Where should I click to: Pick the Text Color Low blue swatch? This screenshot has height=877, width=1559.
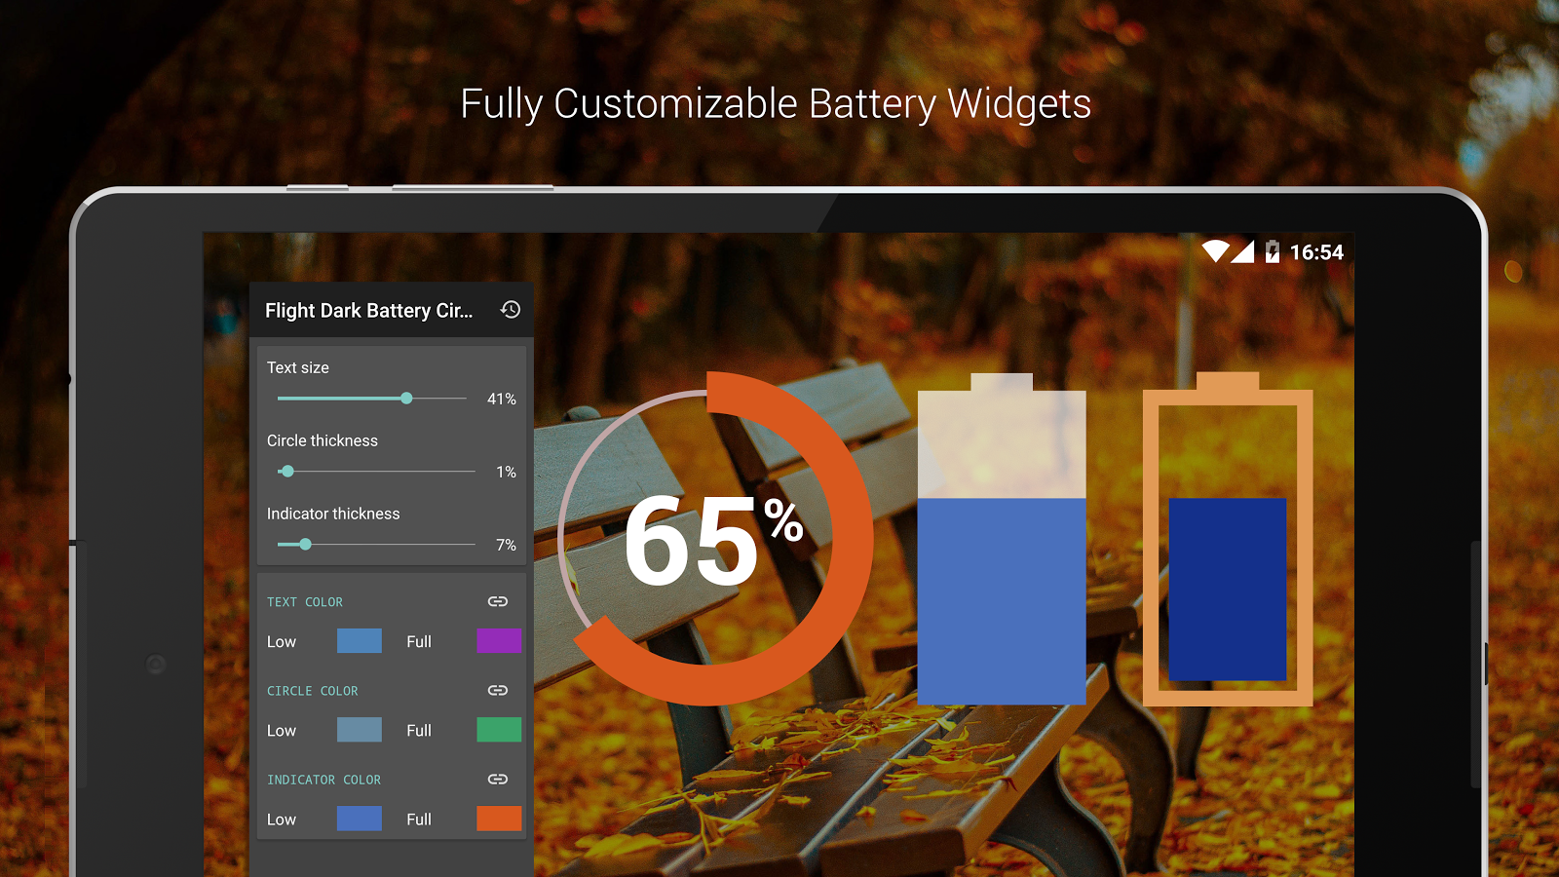tap(360, 641)
